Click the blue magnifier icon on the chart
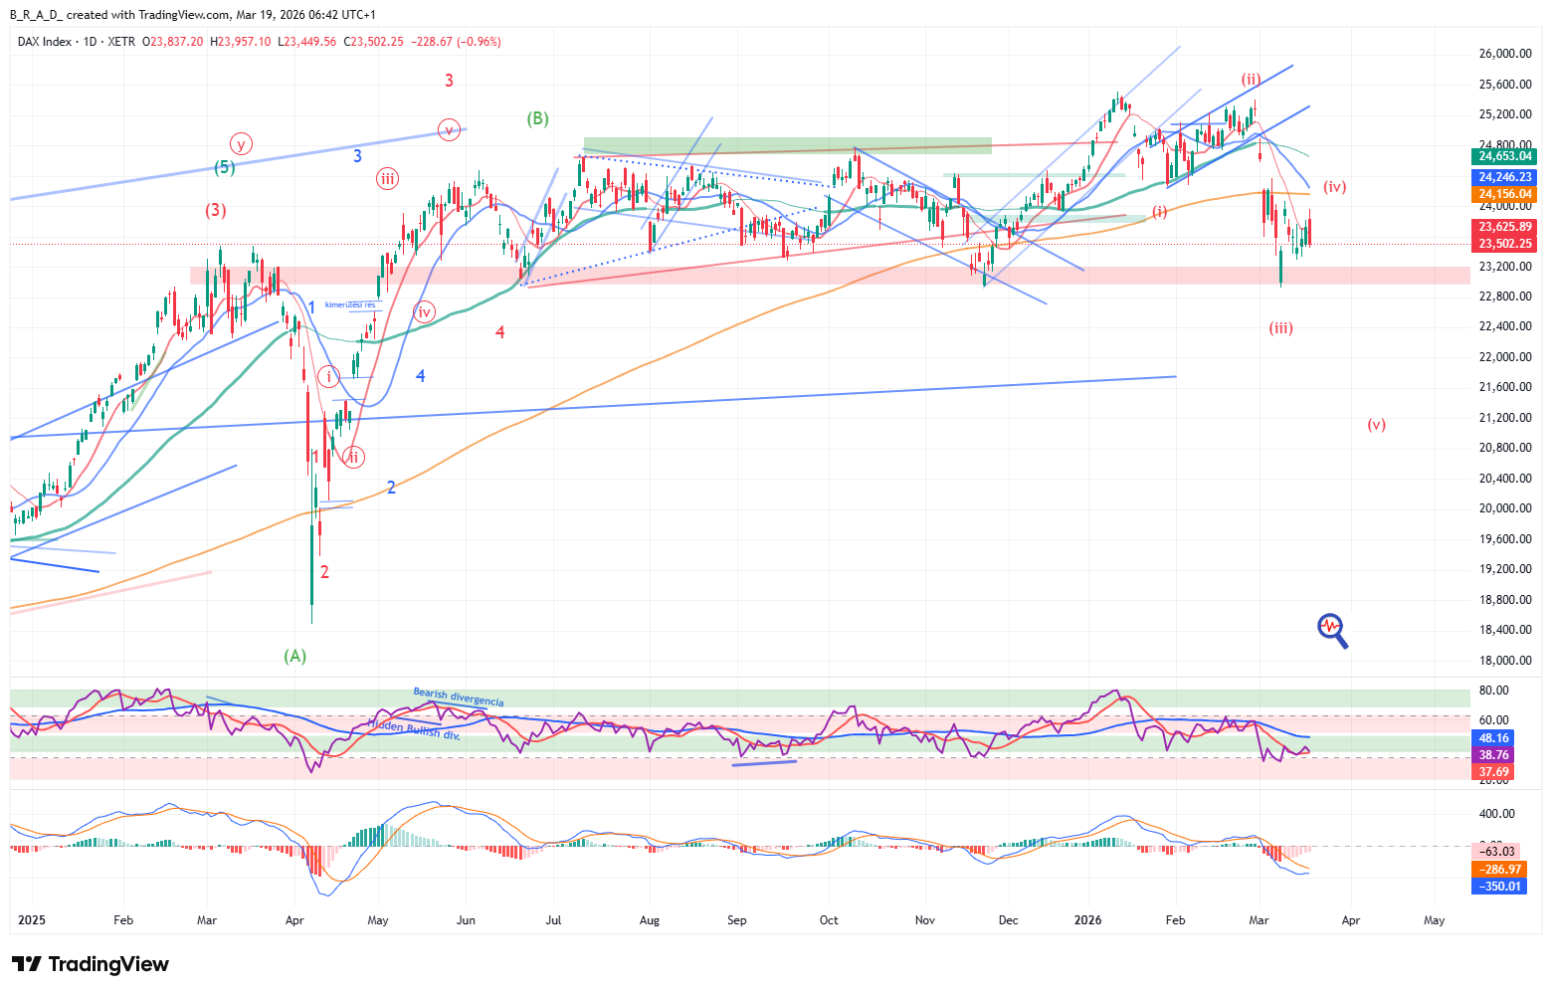The image size is (1552, 994). 1332,629
